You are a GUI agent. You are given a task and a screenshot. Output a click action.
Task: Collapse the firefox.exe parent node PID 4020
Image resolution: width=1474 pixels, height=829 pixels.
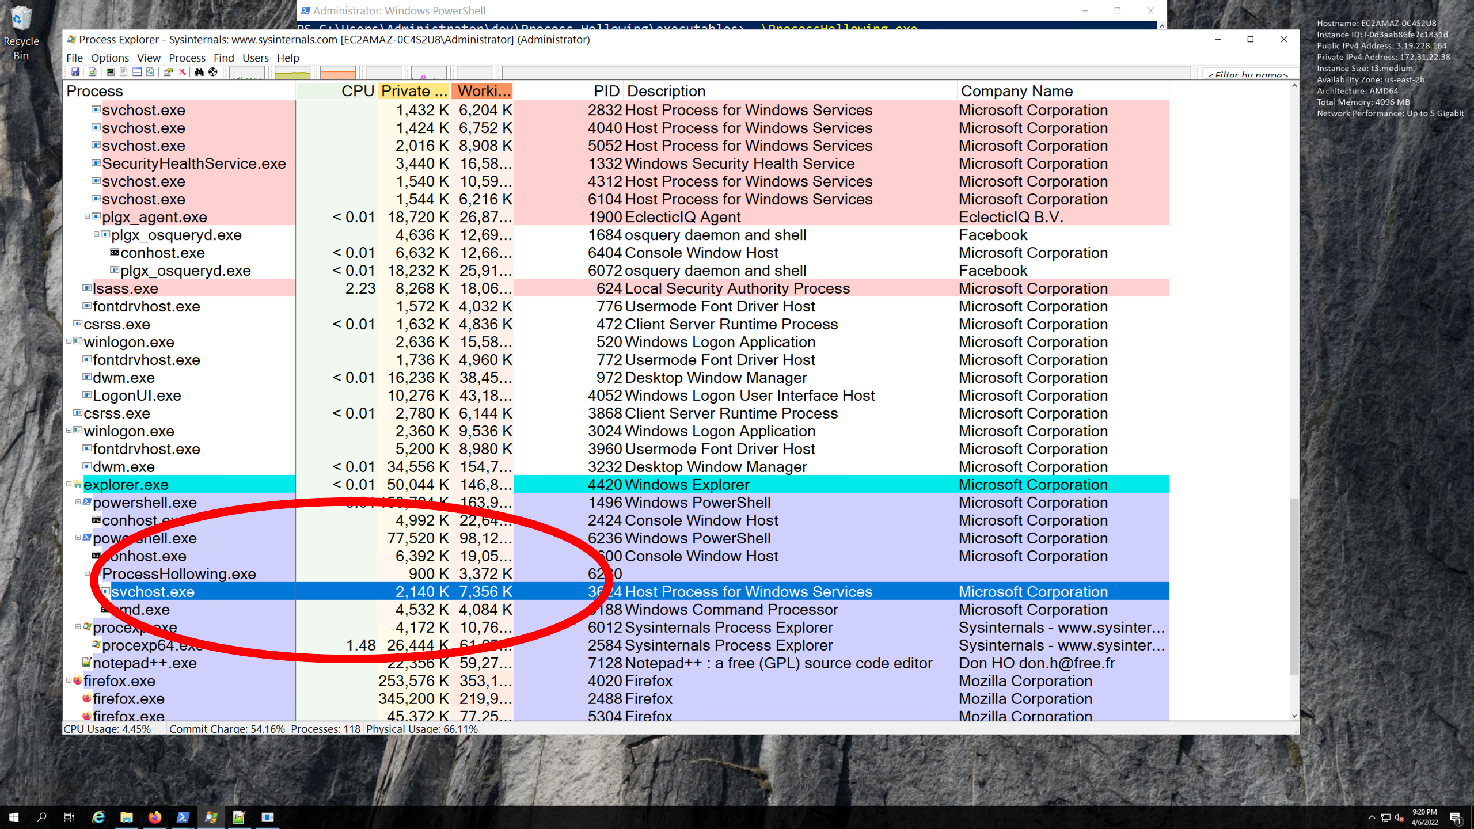[69, 680]
